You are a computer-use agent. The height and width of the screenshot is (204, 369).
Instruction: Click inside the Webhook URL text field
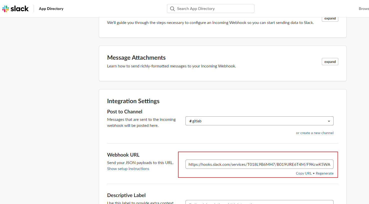tap(259, 164)
